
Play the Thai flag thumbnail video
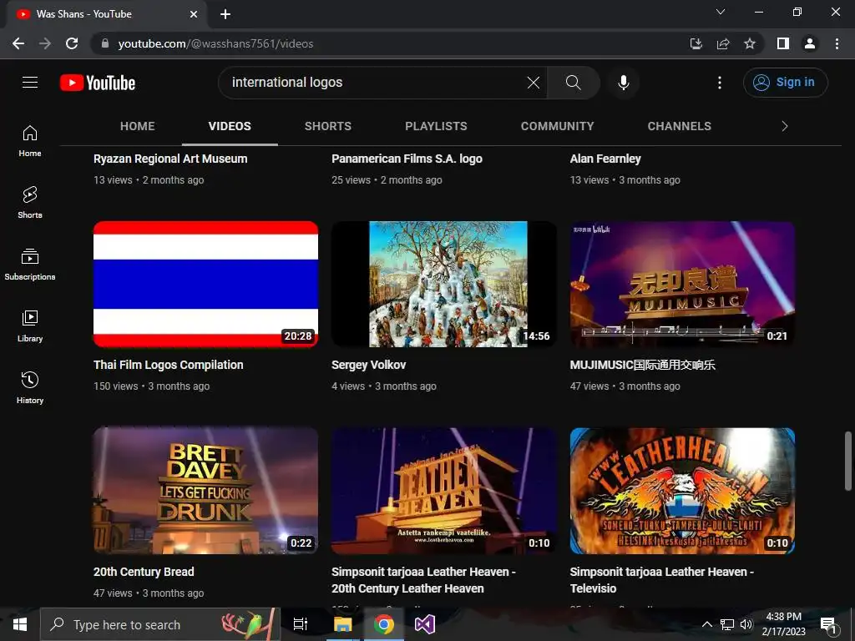[205, 284]
